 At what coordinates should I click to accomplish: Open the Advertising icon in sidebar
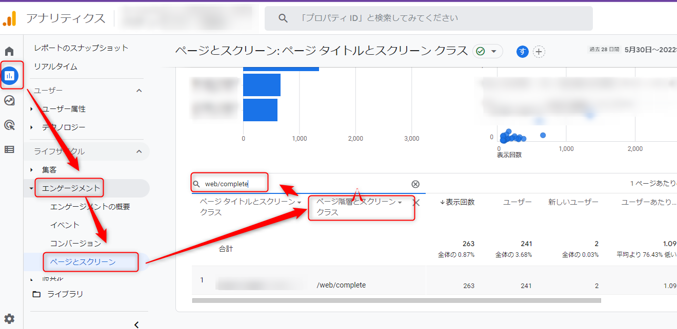(x=9, y=125)
